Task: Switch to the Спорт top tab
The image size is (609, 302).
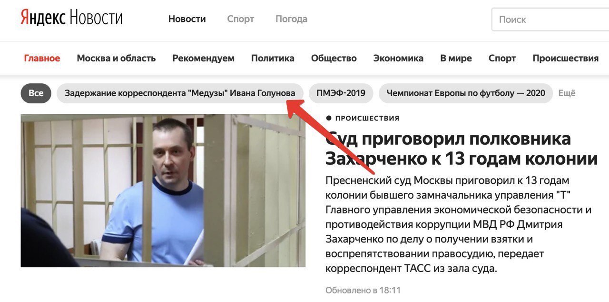Action: [x=241, y=19]
